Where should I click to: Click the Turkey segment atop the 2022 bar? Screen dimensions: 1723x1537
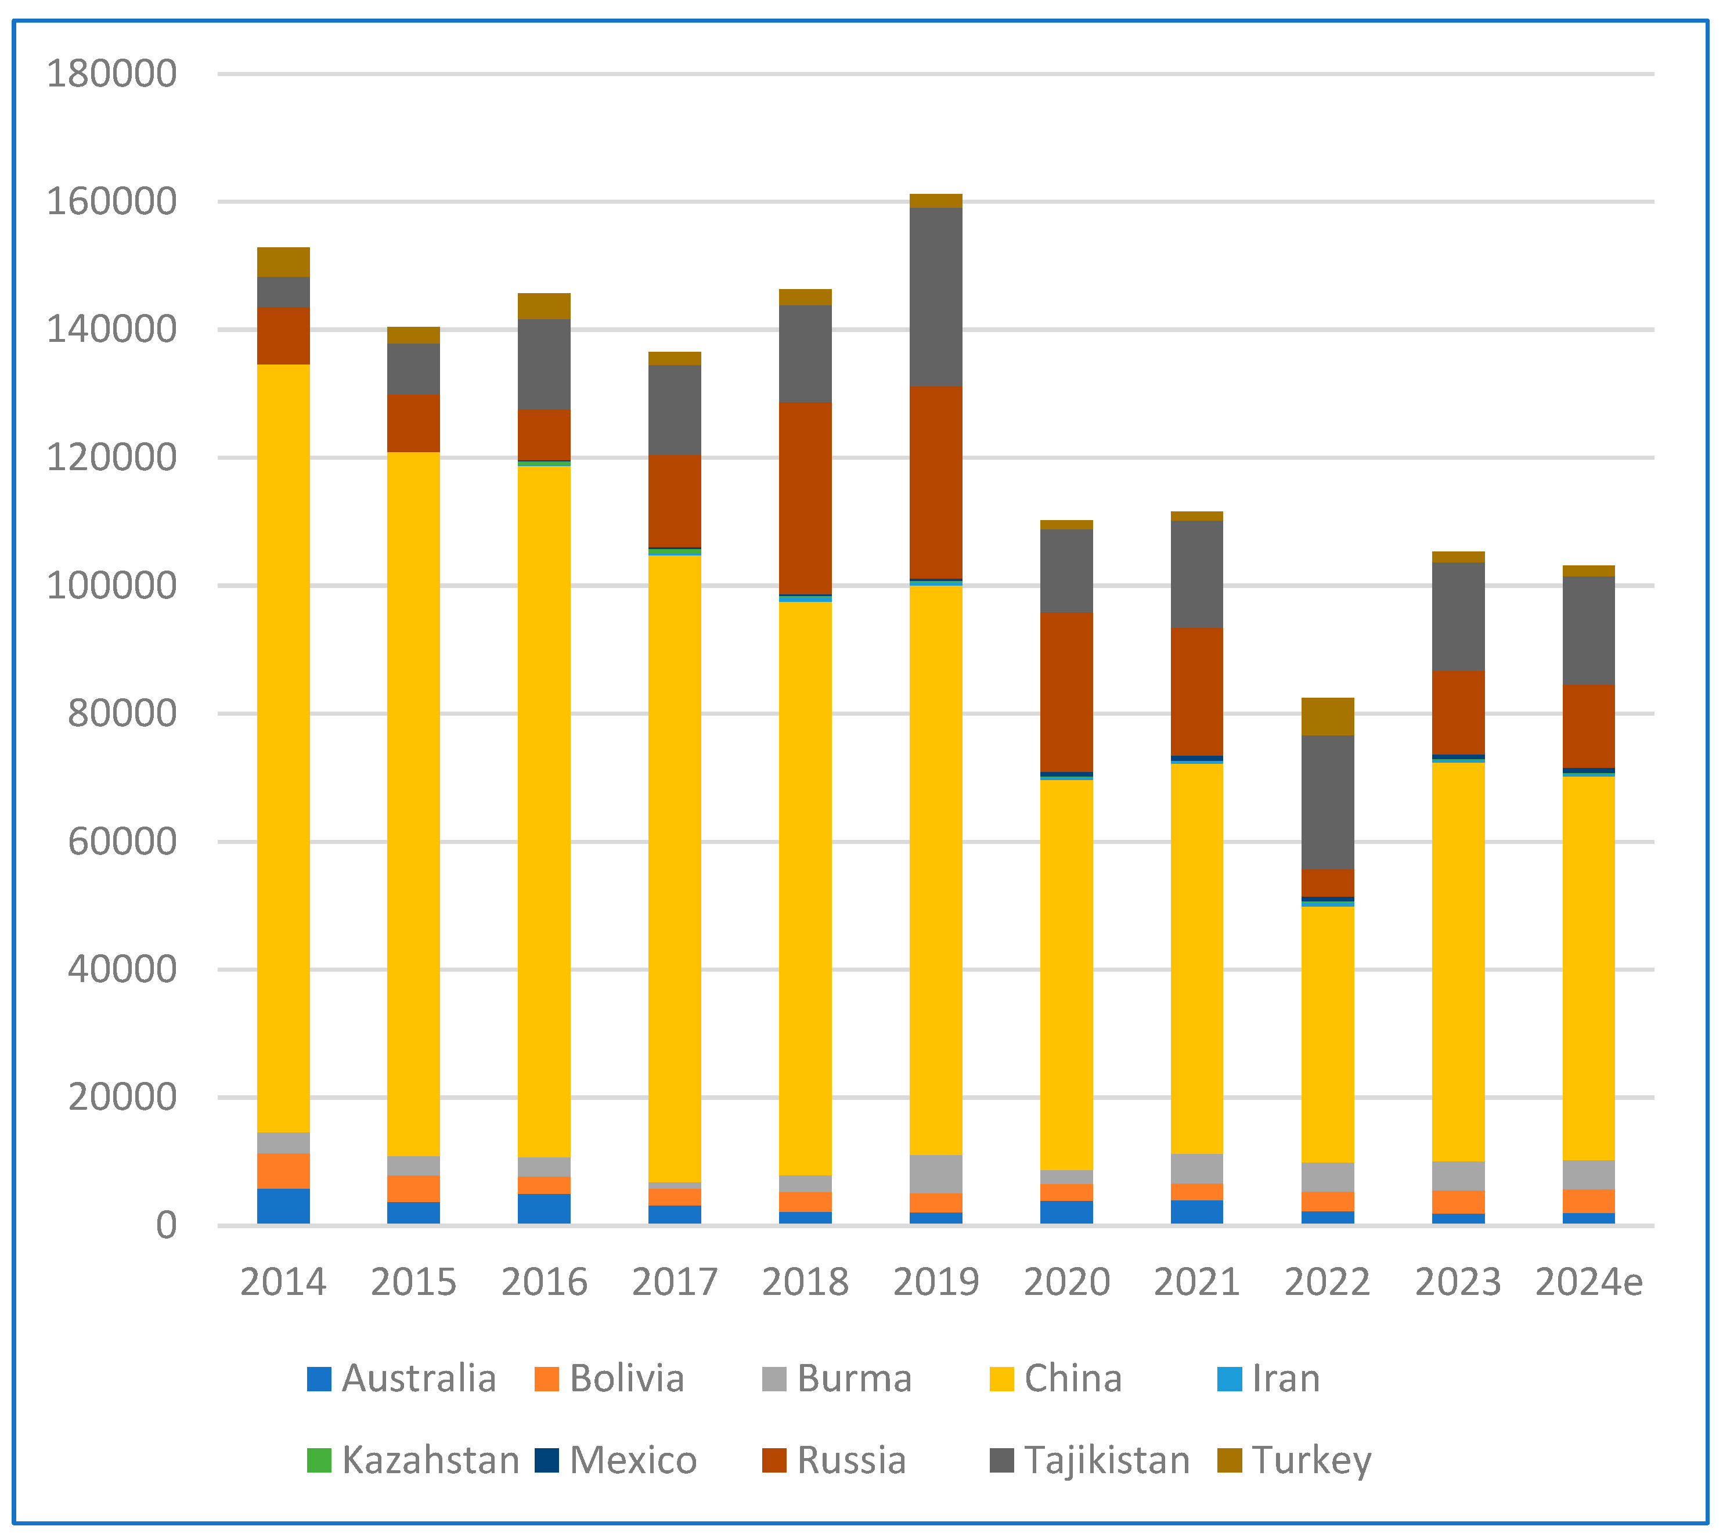point(1327,716)
